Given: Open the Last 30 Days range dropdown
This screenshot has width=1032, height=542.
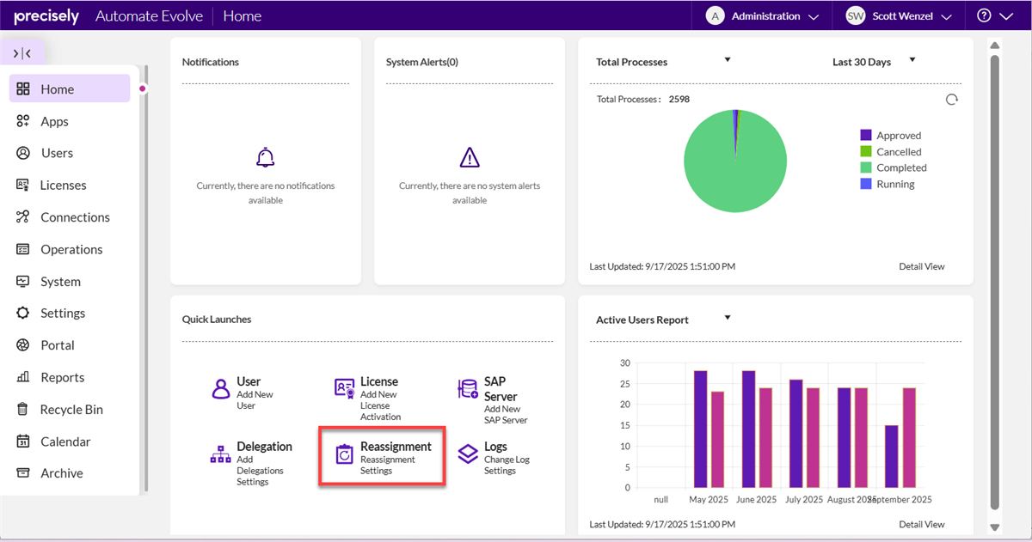Looking at the screenshot, I should point(912,60).
